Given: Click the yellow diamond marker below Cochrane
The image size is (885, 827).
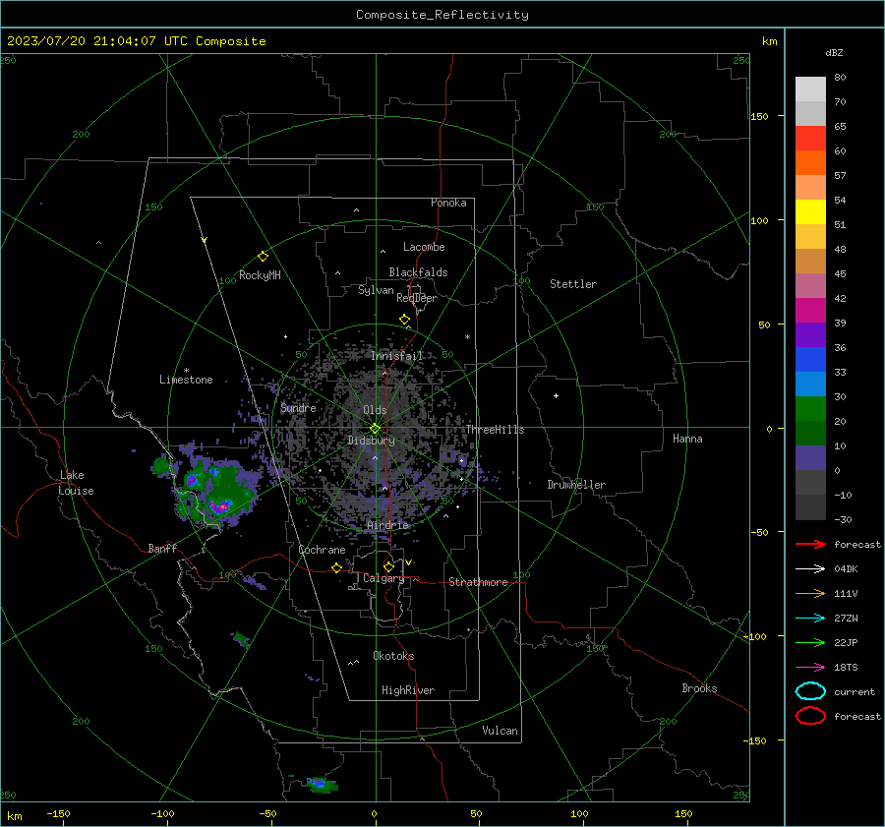Looking at the screenshot, I should click(336, 567).
